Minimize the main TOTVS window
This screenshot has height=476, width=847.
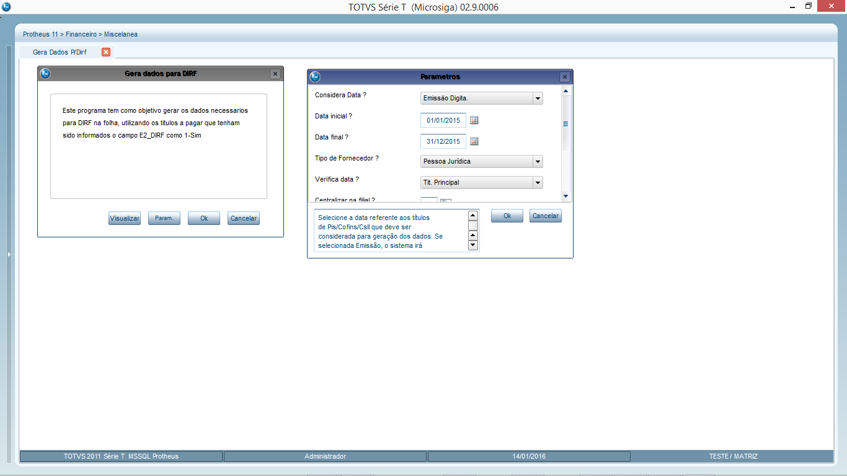tap(793, 6)
